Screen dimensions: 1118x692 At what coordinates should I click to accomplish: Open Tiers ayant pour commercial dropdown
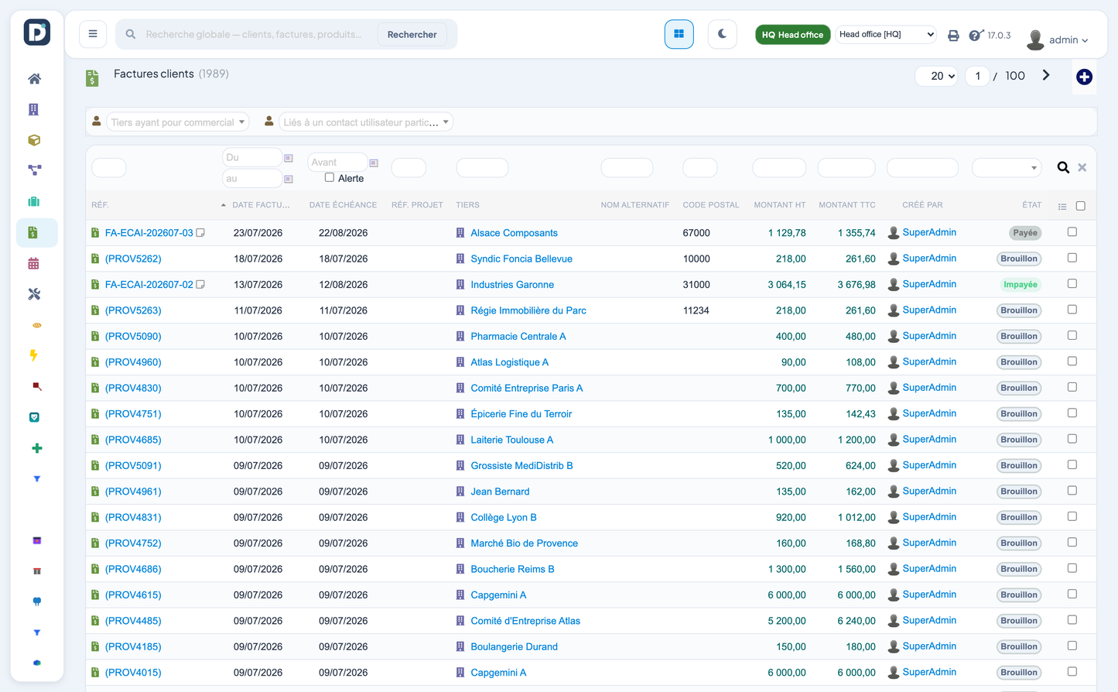point(177,122)
